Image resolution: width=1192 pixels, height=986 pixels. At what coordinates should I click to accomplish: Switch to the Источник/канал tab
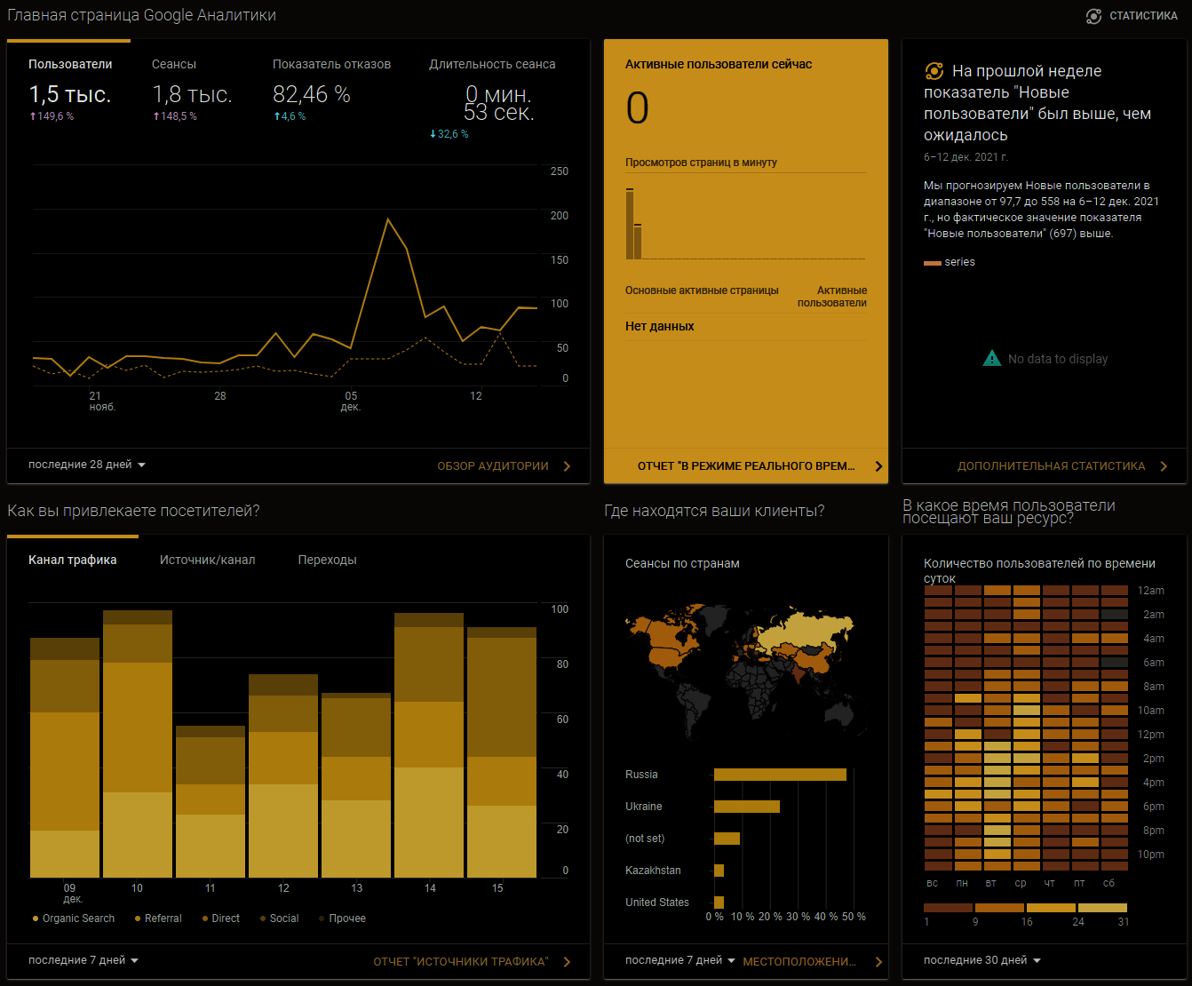point(208,560)
